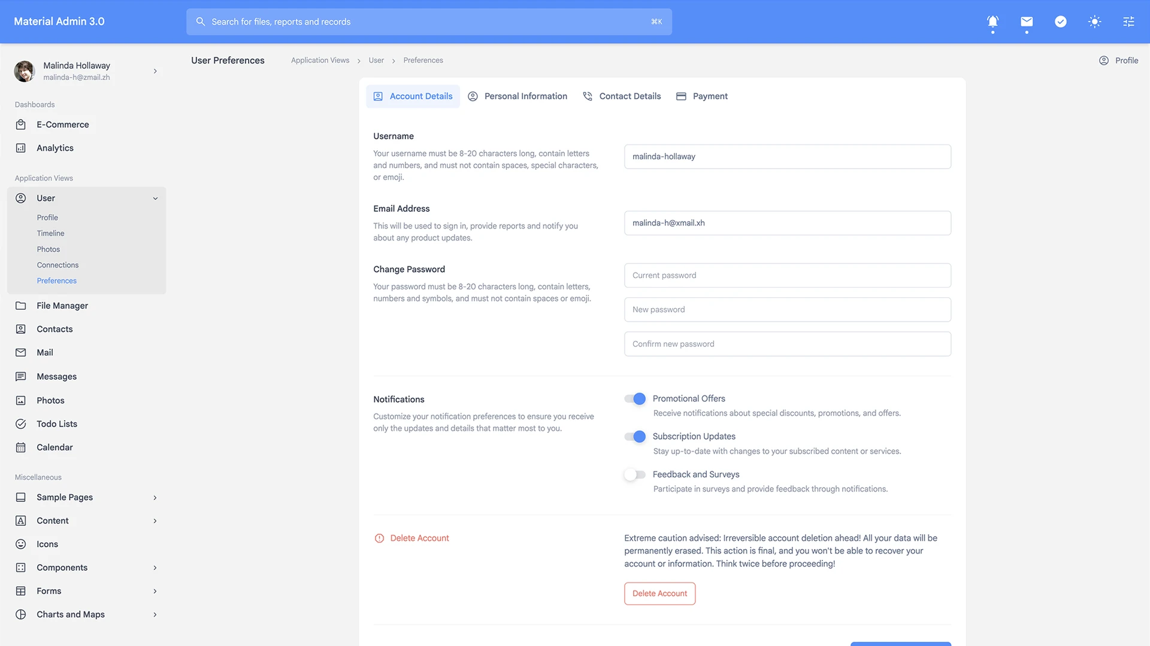Click the Delete Account warning icon
Screen dimensions: 1150x646
[379, 538]
